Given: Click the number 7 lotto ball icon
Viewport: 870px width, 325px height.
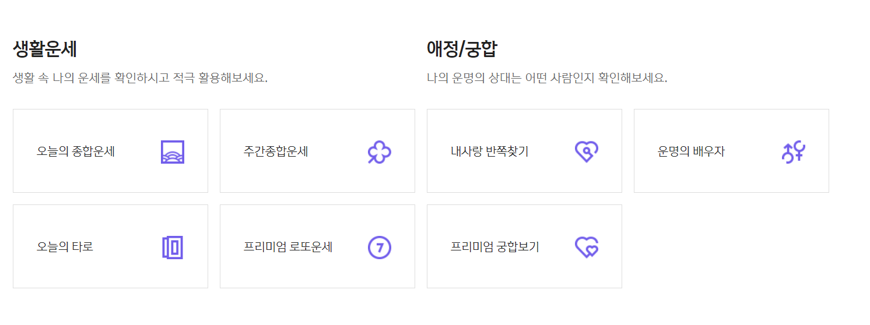Looking at the screenshot, I should click(x=380, y=248).
